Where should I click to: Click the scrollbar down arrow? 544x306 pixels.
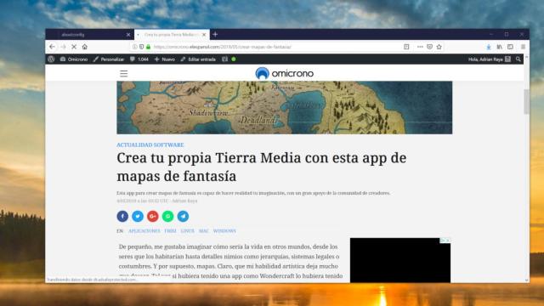[x=526, y=280]
